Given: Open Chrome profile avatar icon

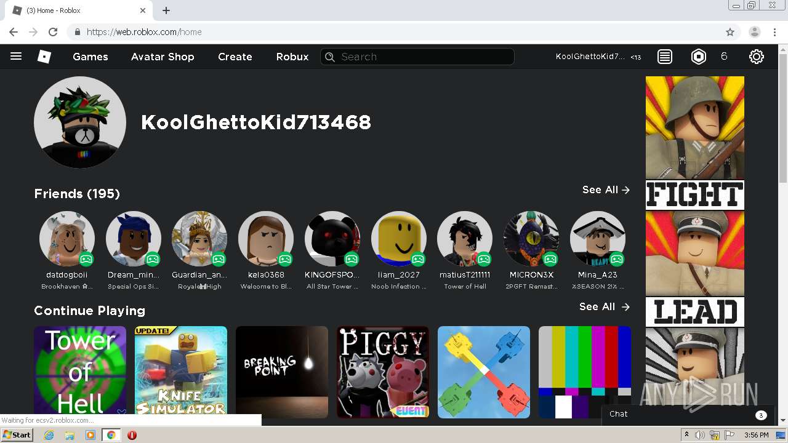Looking at the screenshot, I should (755, 32).
